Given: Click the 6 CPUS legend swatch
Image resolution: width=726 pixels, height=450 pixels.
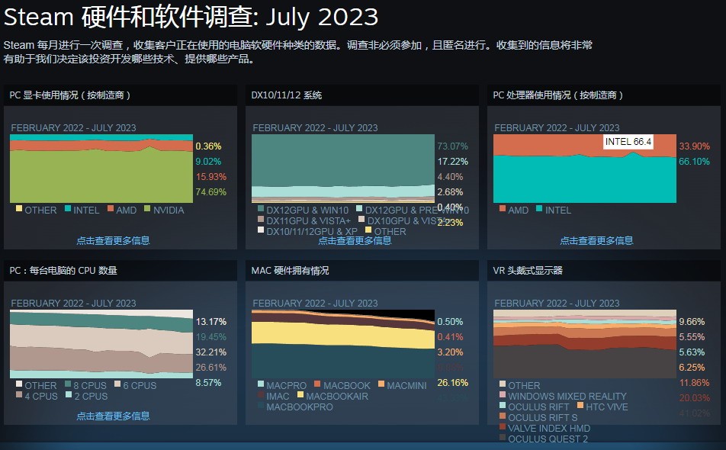Looking at the screenshot, I should click(x=117, y=384).
